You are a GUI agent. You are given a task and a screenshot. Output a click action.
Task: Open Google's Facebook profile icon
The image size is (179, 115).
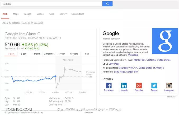coord(109,85)
